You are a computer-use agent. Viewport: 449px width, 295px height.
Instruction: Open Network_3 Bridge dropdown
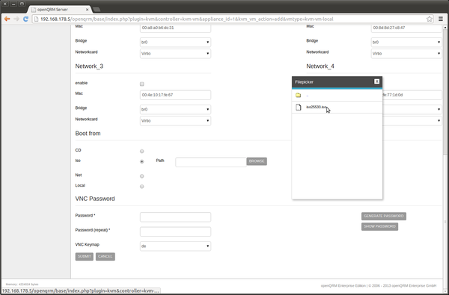click(175, 110)
